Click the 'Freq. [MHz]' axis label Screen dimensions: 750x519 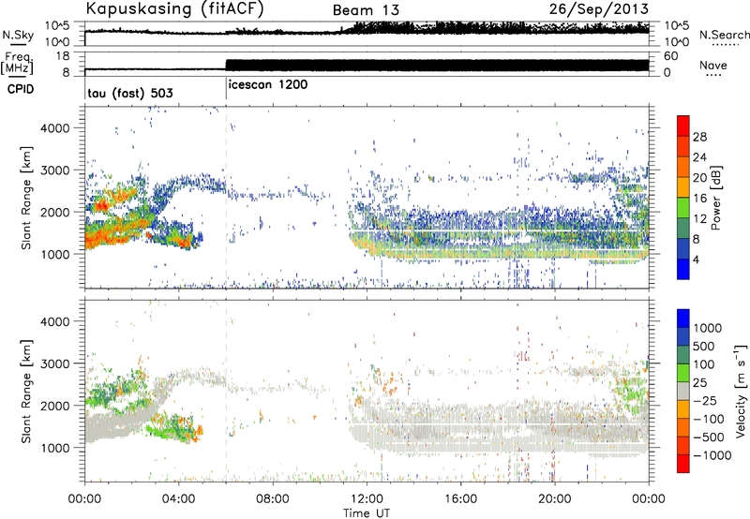(18, 63)
